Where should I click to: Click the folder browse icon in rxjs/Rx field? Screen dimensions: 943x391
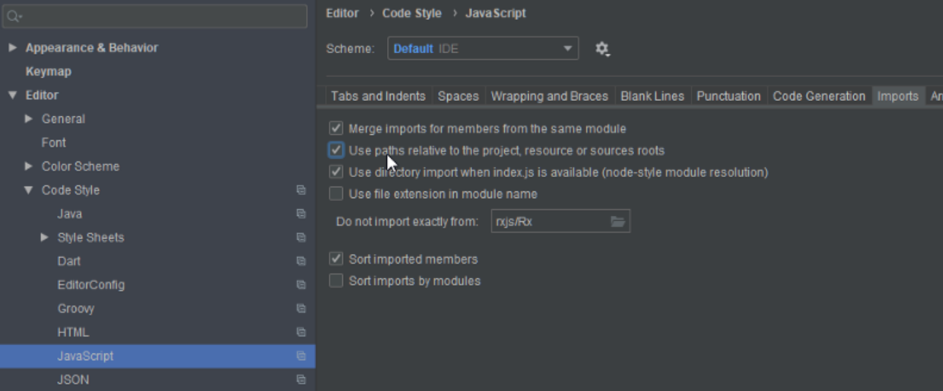click(x=618, y=221)
